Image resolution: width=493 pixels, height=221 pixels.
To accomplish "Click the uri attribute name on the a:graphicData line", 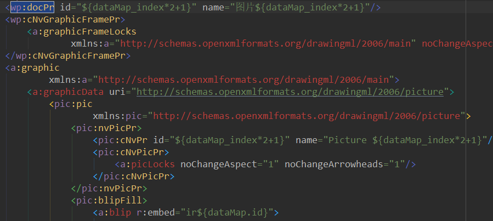I will pos(117,92).
